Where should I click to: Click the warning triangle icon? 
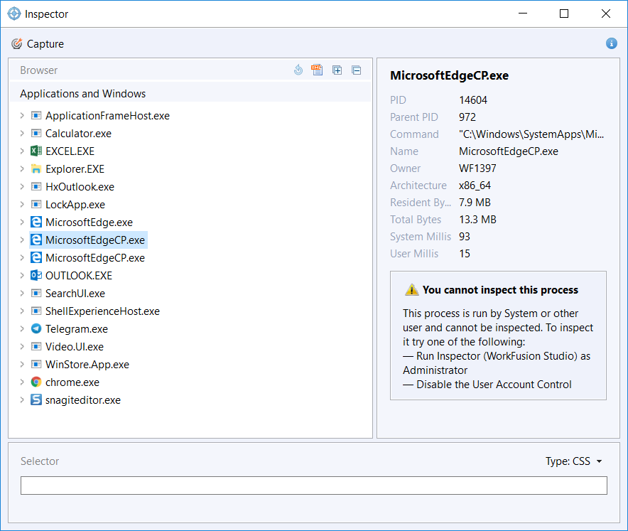[x=412, y=289]
